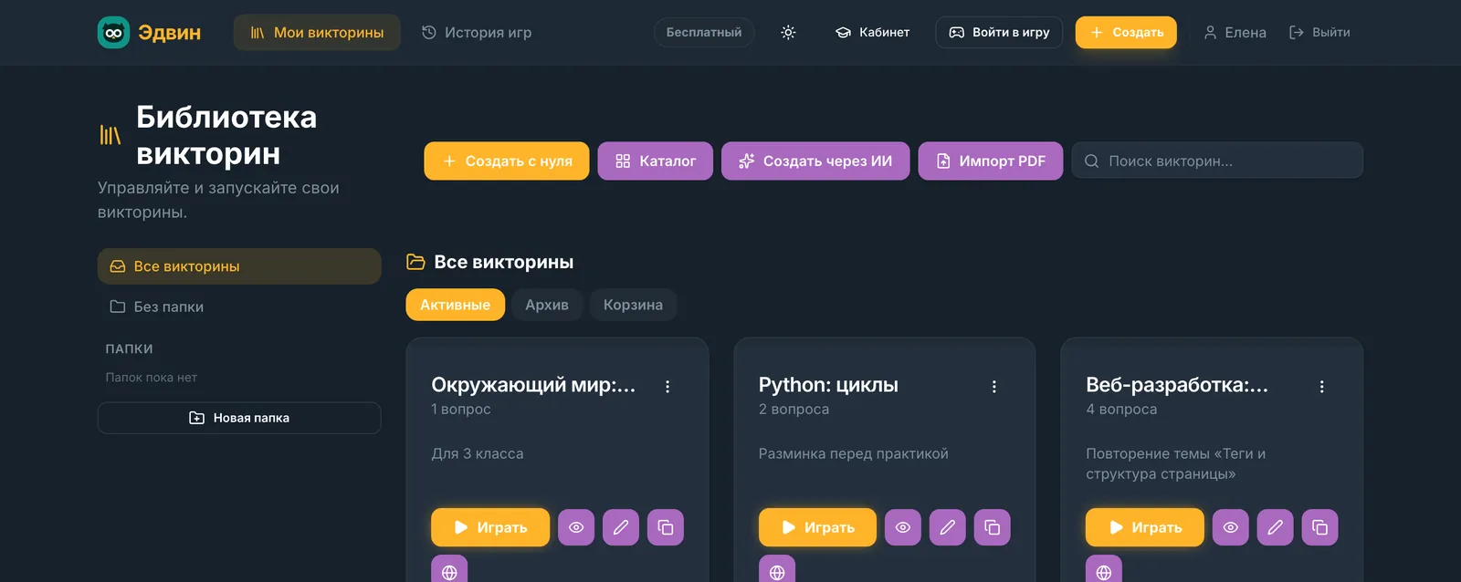Click Играть on Python: циклы card
Viewport: 1461px width, 582px height.
tap(817, 527)
